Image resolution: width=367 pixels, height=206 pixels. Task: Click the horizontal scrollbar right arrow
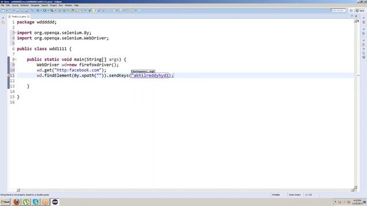[353, 190]
